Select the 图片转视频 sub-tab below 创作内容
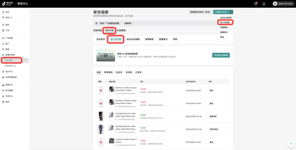 click(116, 39)
